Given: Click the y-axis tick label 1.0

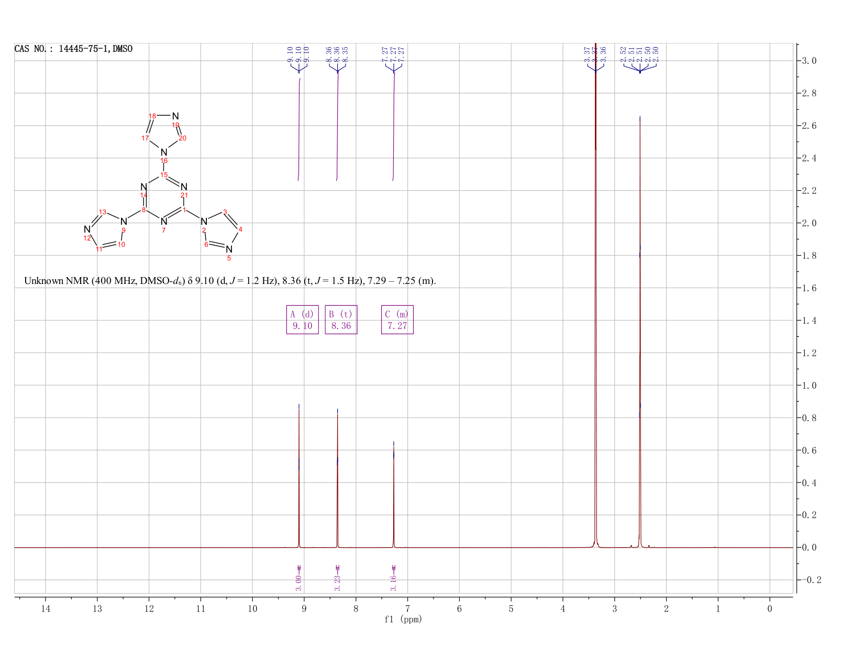Looking at the screenshot, I should click(809, 386).
